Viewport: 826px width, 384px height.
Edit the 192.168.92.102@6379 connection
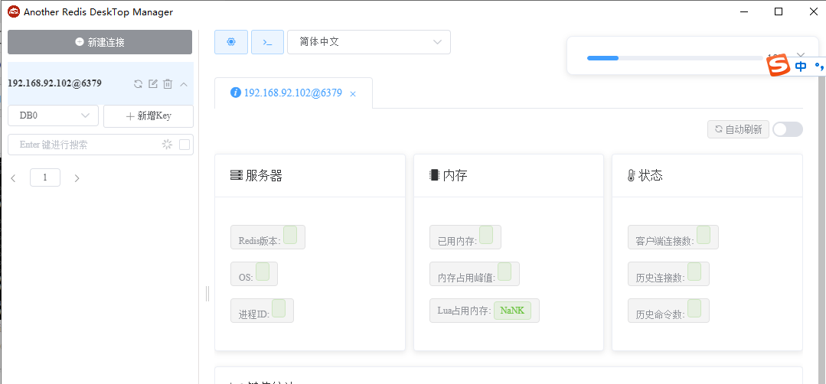point(153,83)
